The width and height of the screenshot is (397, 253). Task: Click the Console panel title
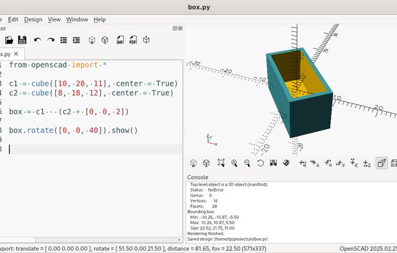(x=197, y=177)
